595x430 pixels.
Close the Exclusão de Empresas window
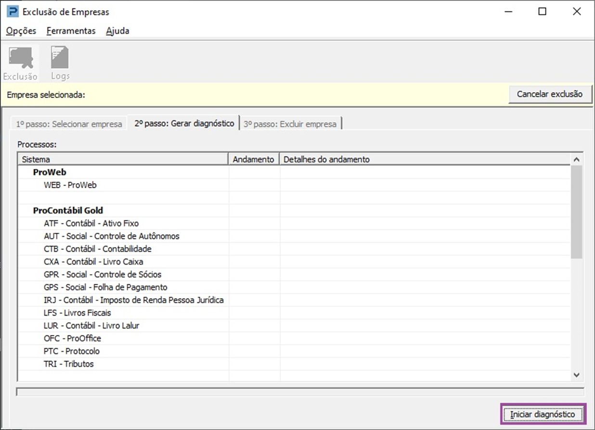tap(577, 12)
